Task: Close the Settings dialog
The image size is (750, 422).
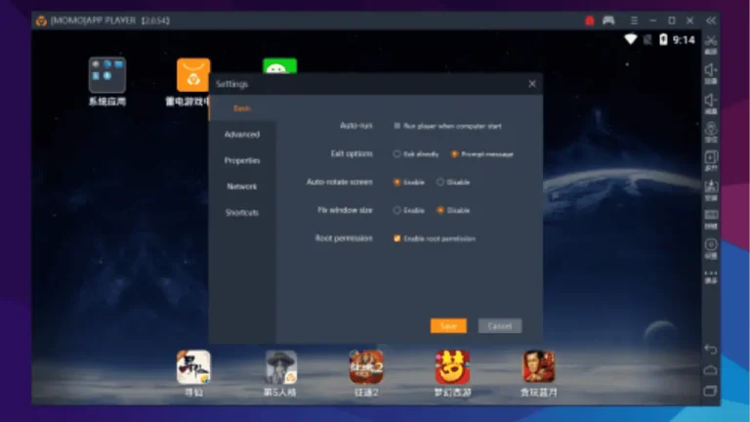Action: coord(532,84)
